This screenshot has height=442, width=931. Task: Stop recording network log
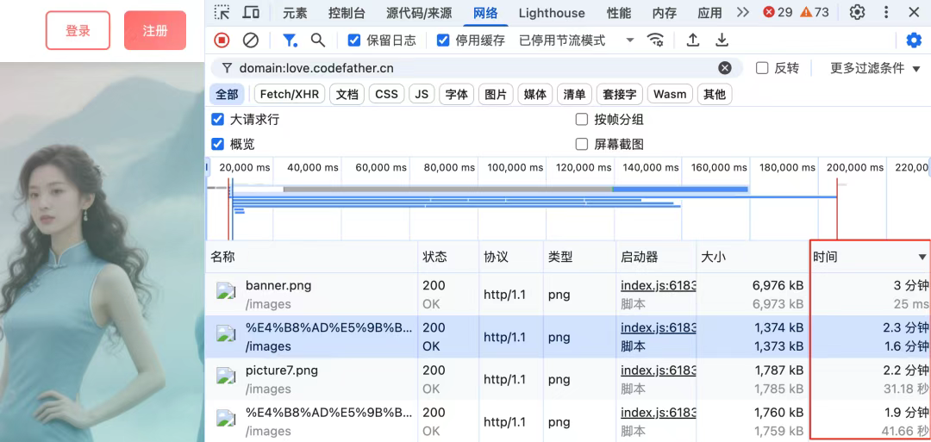tap(222, 40)
